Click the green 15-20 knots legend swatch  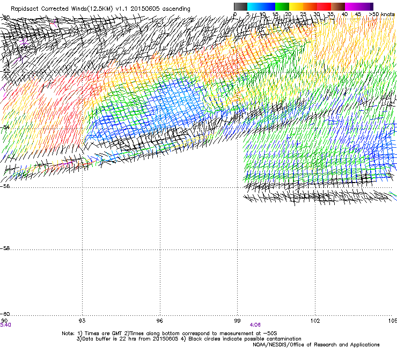[x=282, y=6]
